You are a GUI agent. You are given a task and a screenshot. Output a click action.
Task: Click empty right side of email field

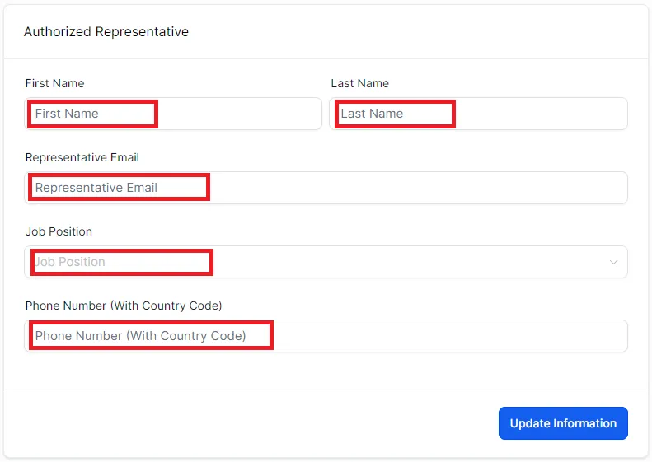[x=418, y=188]
